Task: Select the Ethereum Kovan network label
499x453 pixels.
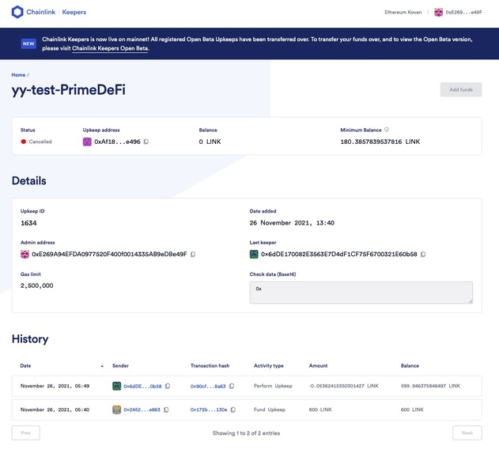Action: tap(403, 12)
